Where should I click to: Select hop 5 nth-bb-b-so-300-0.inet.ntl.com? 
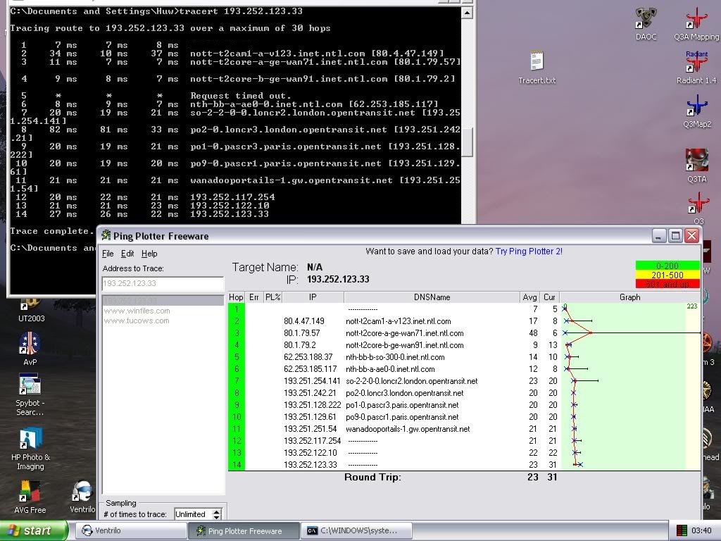point(395,357)
